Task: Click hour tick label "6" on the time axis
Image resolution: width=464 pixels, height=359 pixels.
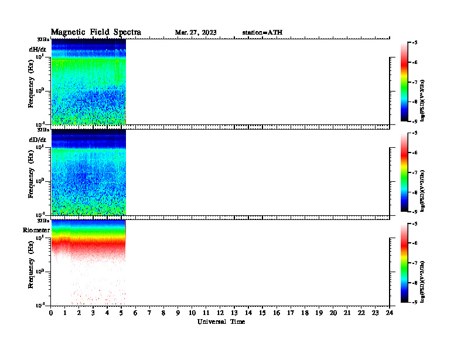Action: [x=135, y=313]
